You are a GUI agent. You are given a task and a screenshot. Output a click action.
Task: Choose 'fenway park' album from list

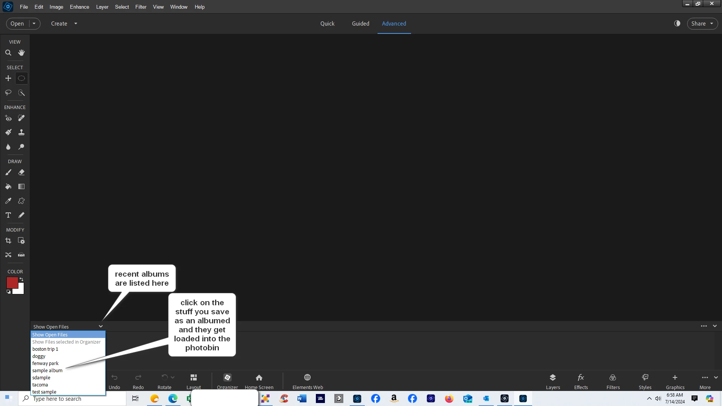[x=46, y=363]
